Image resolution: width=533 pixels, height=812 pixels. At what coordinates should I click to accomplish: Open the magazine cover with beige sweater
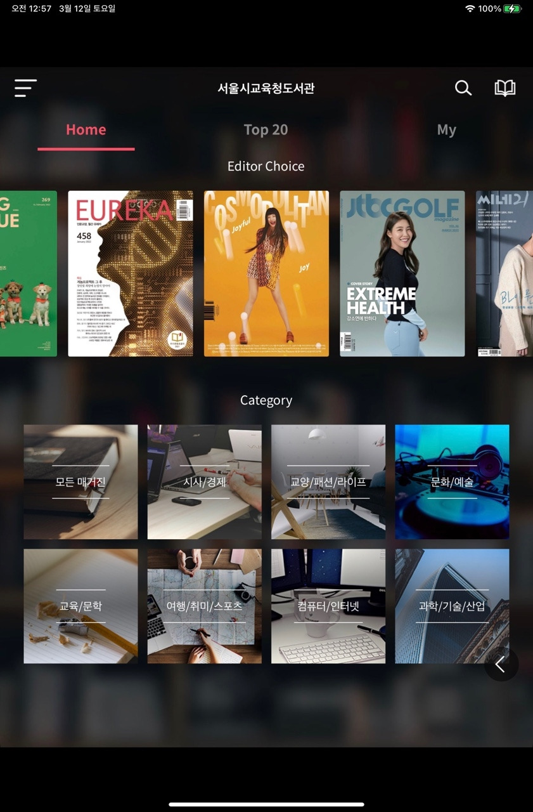504,273
